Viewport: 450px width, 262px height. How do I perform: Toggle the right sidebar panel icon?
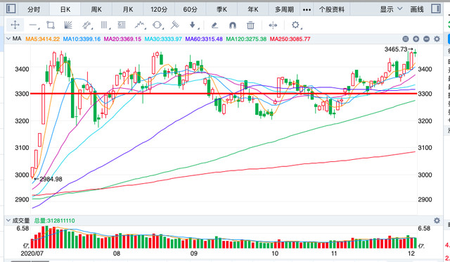436,9
